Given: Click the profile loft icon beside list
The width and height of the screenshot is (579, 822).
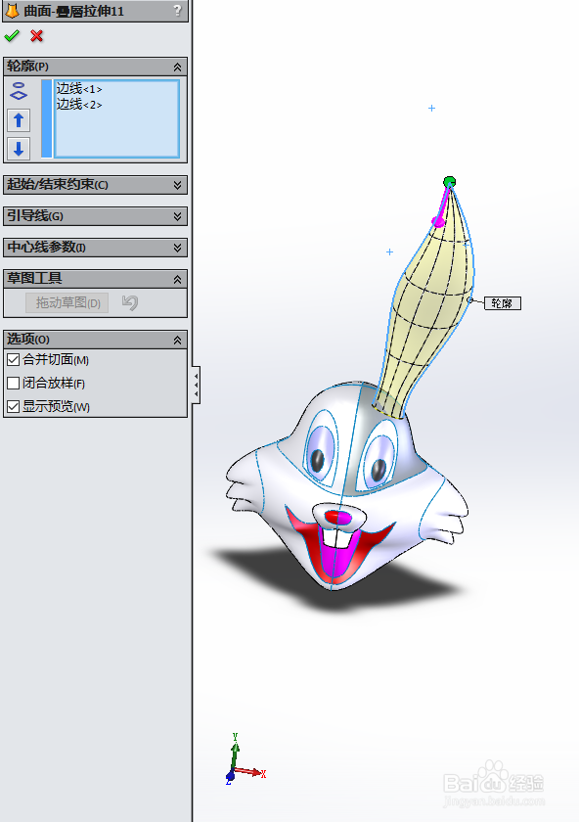Looking at the screenshot, I should click(x=19, y=91).
